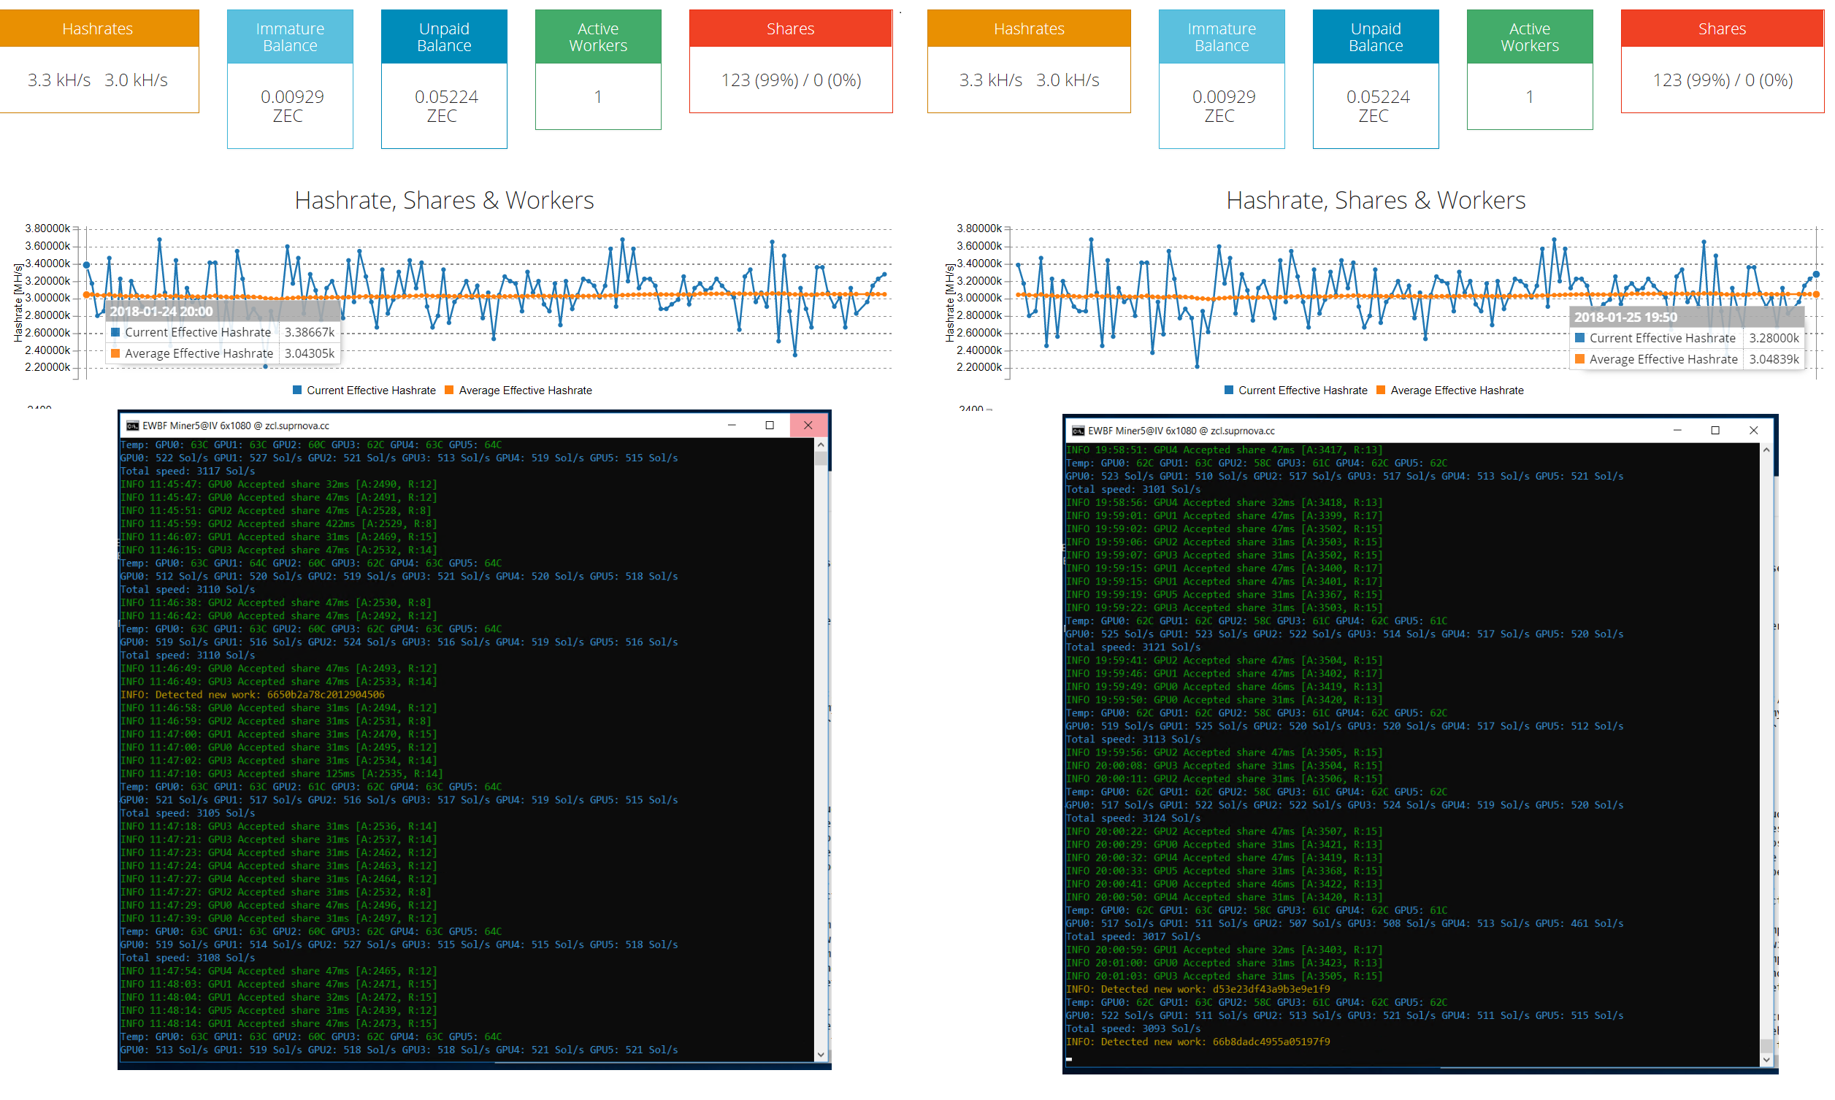Minimize the right EWBF Miner console window
The width and height of the screenshot is (1835, 1100).
point(1677,431)
